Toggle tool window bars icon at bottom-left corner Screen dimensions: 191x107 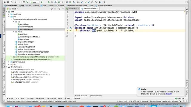click(x=4, y=101)
